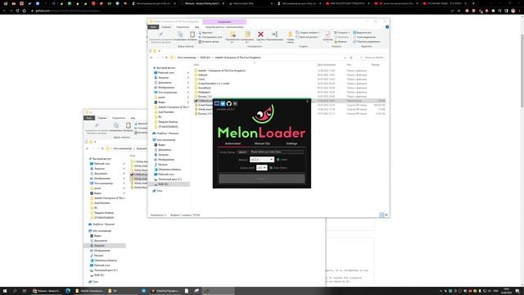
Task: Open the Twitter link icon in MelonLoader
Action: (x=223, y=104)
